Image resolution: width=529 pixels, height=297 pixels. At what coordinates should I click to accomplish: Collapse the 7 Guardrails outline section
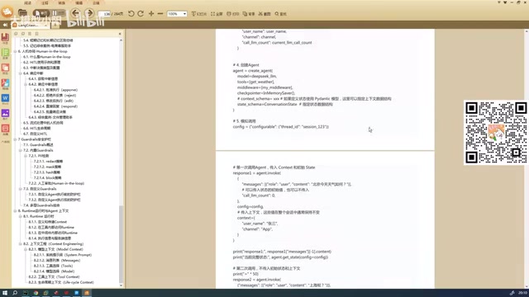tap(15, 139)
